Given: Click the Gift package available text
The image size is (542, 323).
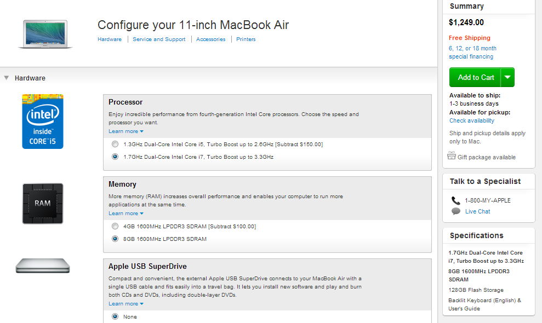Looking at the screenshot, I should [487, 157].
